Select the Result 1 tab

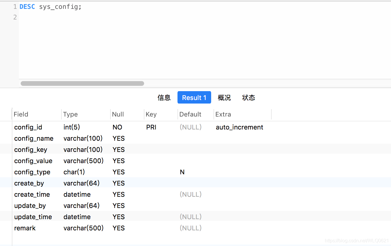[194, 98]
